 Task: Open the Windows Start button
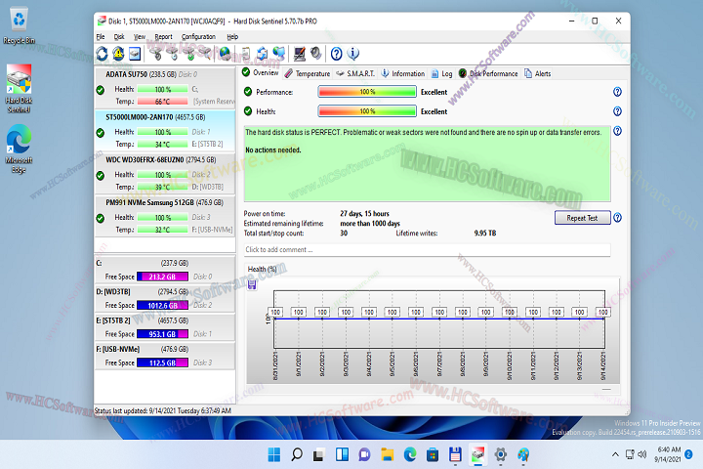coord(274,454)
